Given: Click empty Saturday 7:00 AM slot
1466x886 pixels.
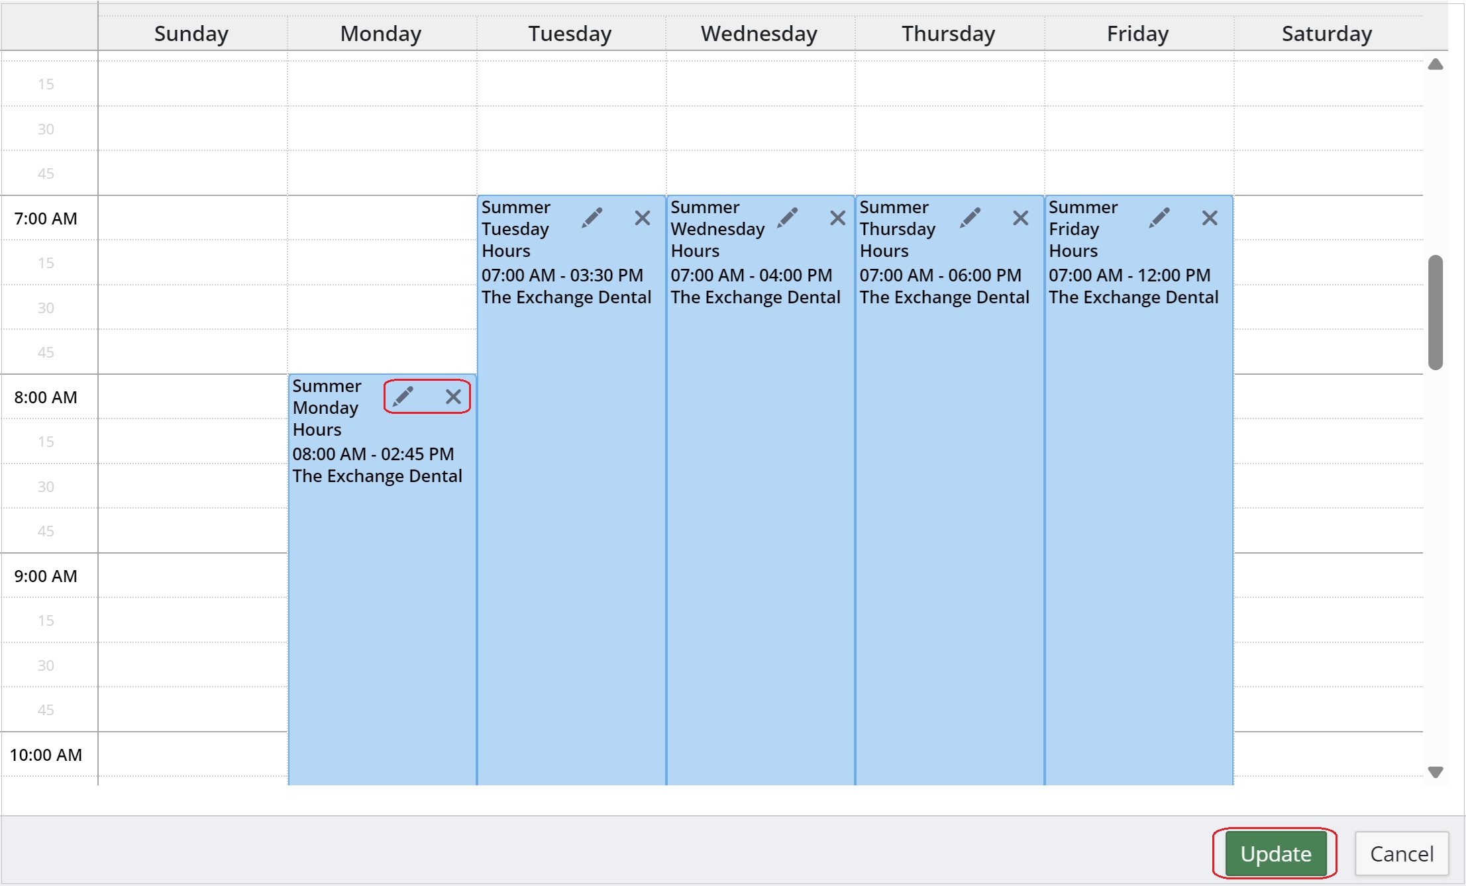Looking at the screenshot, I should point(1328,218).
